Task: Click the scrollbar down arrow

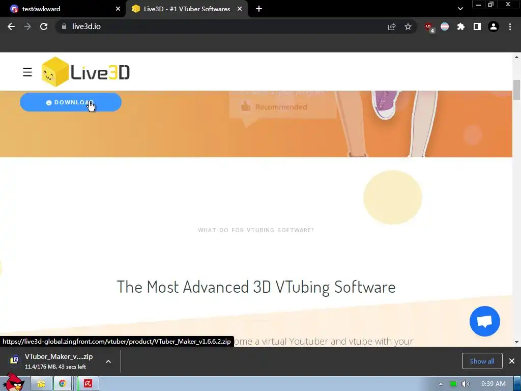Action: point(516,342)
